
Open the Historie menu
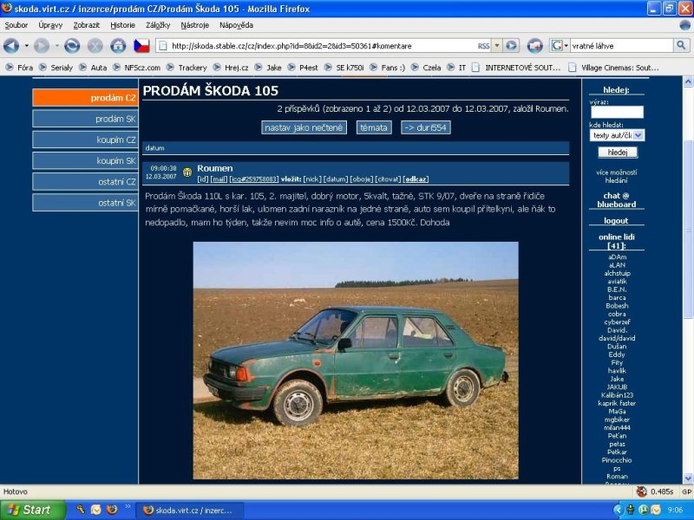[122, 25]
